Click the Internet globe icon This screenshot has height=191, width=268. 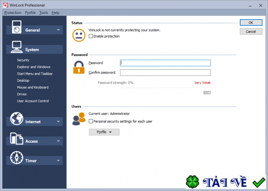pos(16,119)
